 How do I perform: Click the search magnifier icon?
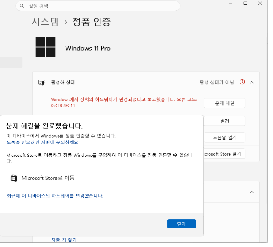pos(22,6)
